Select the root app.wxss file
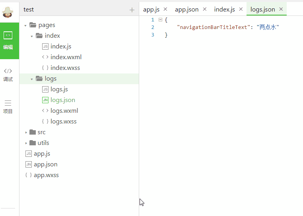The image size is (303, 216). click(x=46, y=175)
